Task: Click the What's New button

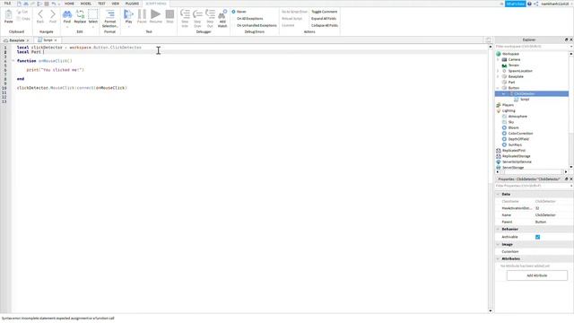Action: pyautogui.click(x=515, y=4)
